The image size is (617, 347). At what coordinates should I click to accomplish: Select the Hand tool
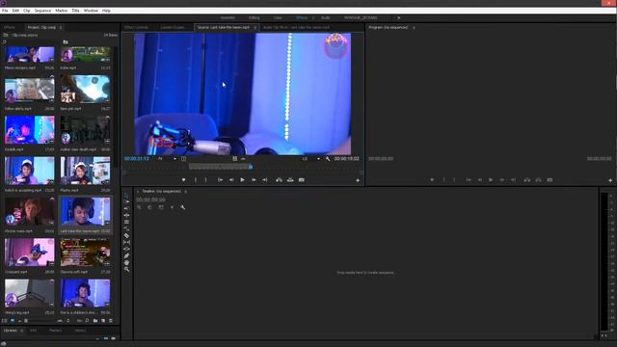click(x=126, y=262)
